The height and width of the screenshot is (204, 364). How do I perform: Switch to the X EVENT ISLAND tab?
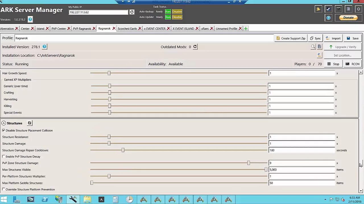pos(183,29)
